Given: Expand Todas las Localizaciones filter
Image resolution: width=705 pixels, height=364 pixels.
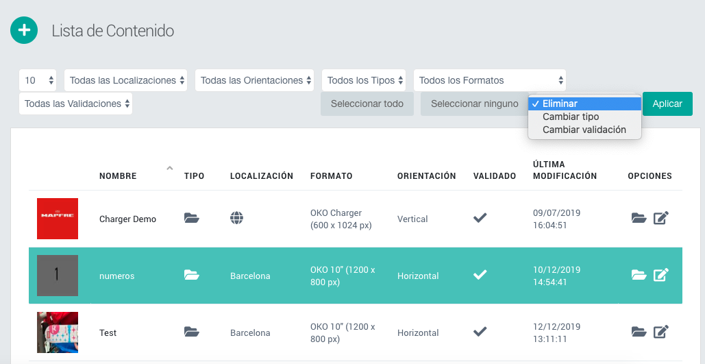Looking at the screenshot, I should (127, 80).
